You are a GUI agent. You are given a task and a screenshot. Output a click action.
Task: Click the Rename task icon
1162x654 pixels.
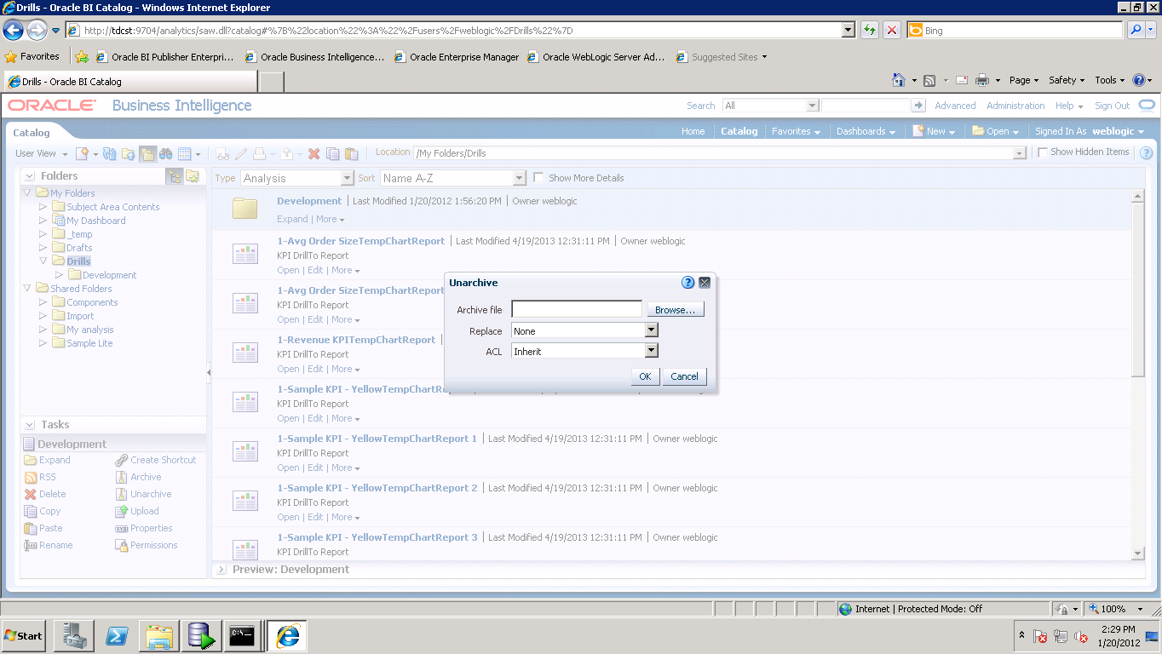[31, 546]
